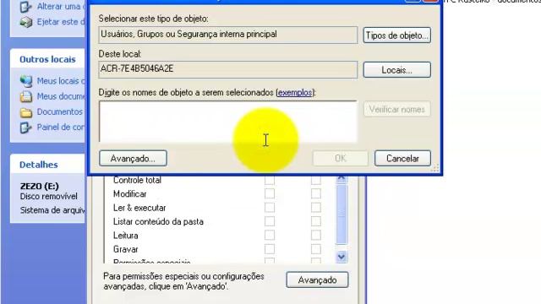Click the Avançado permissions button below list
The height and width of the screenshot is (304, 541).
click(x=317, y=280)
